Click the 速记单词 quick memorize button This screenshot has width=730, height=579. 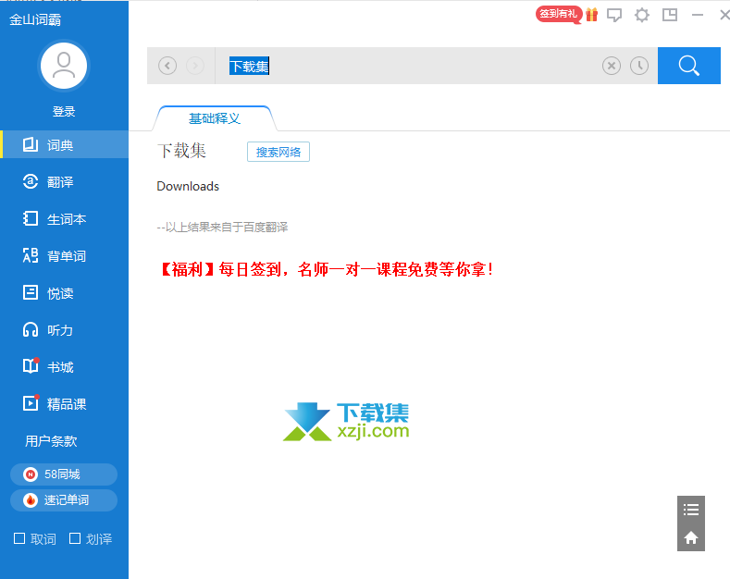(64, 500)
